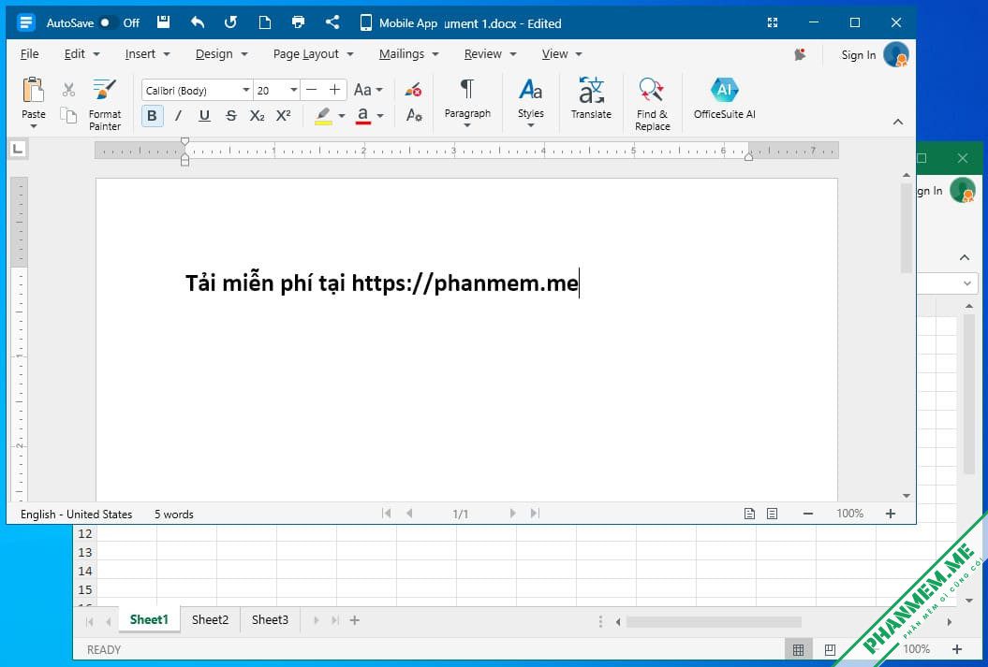The width and height of the screenshot is (988, 667).
Task: Open the View menu
Action: point(561,54)
